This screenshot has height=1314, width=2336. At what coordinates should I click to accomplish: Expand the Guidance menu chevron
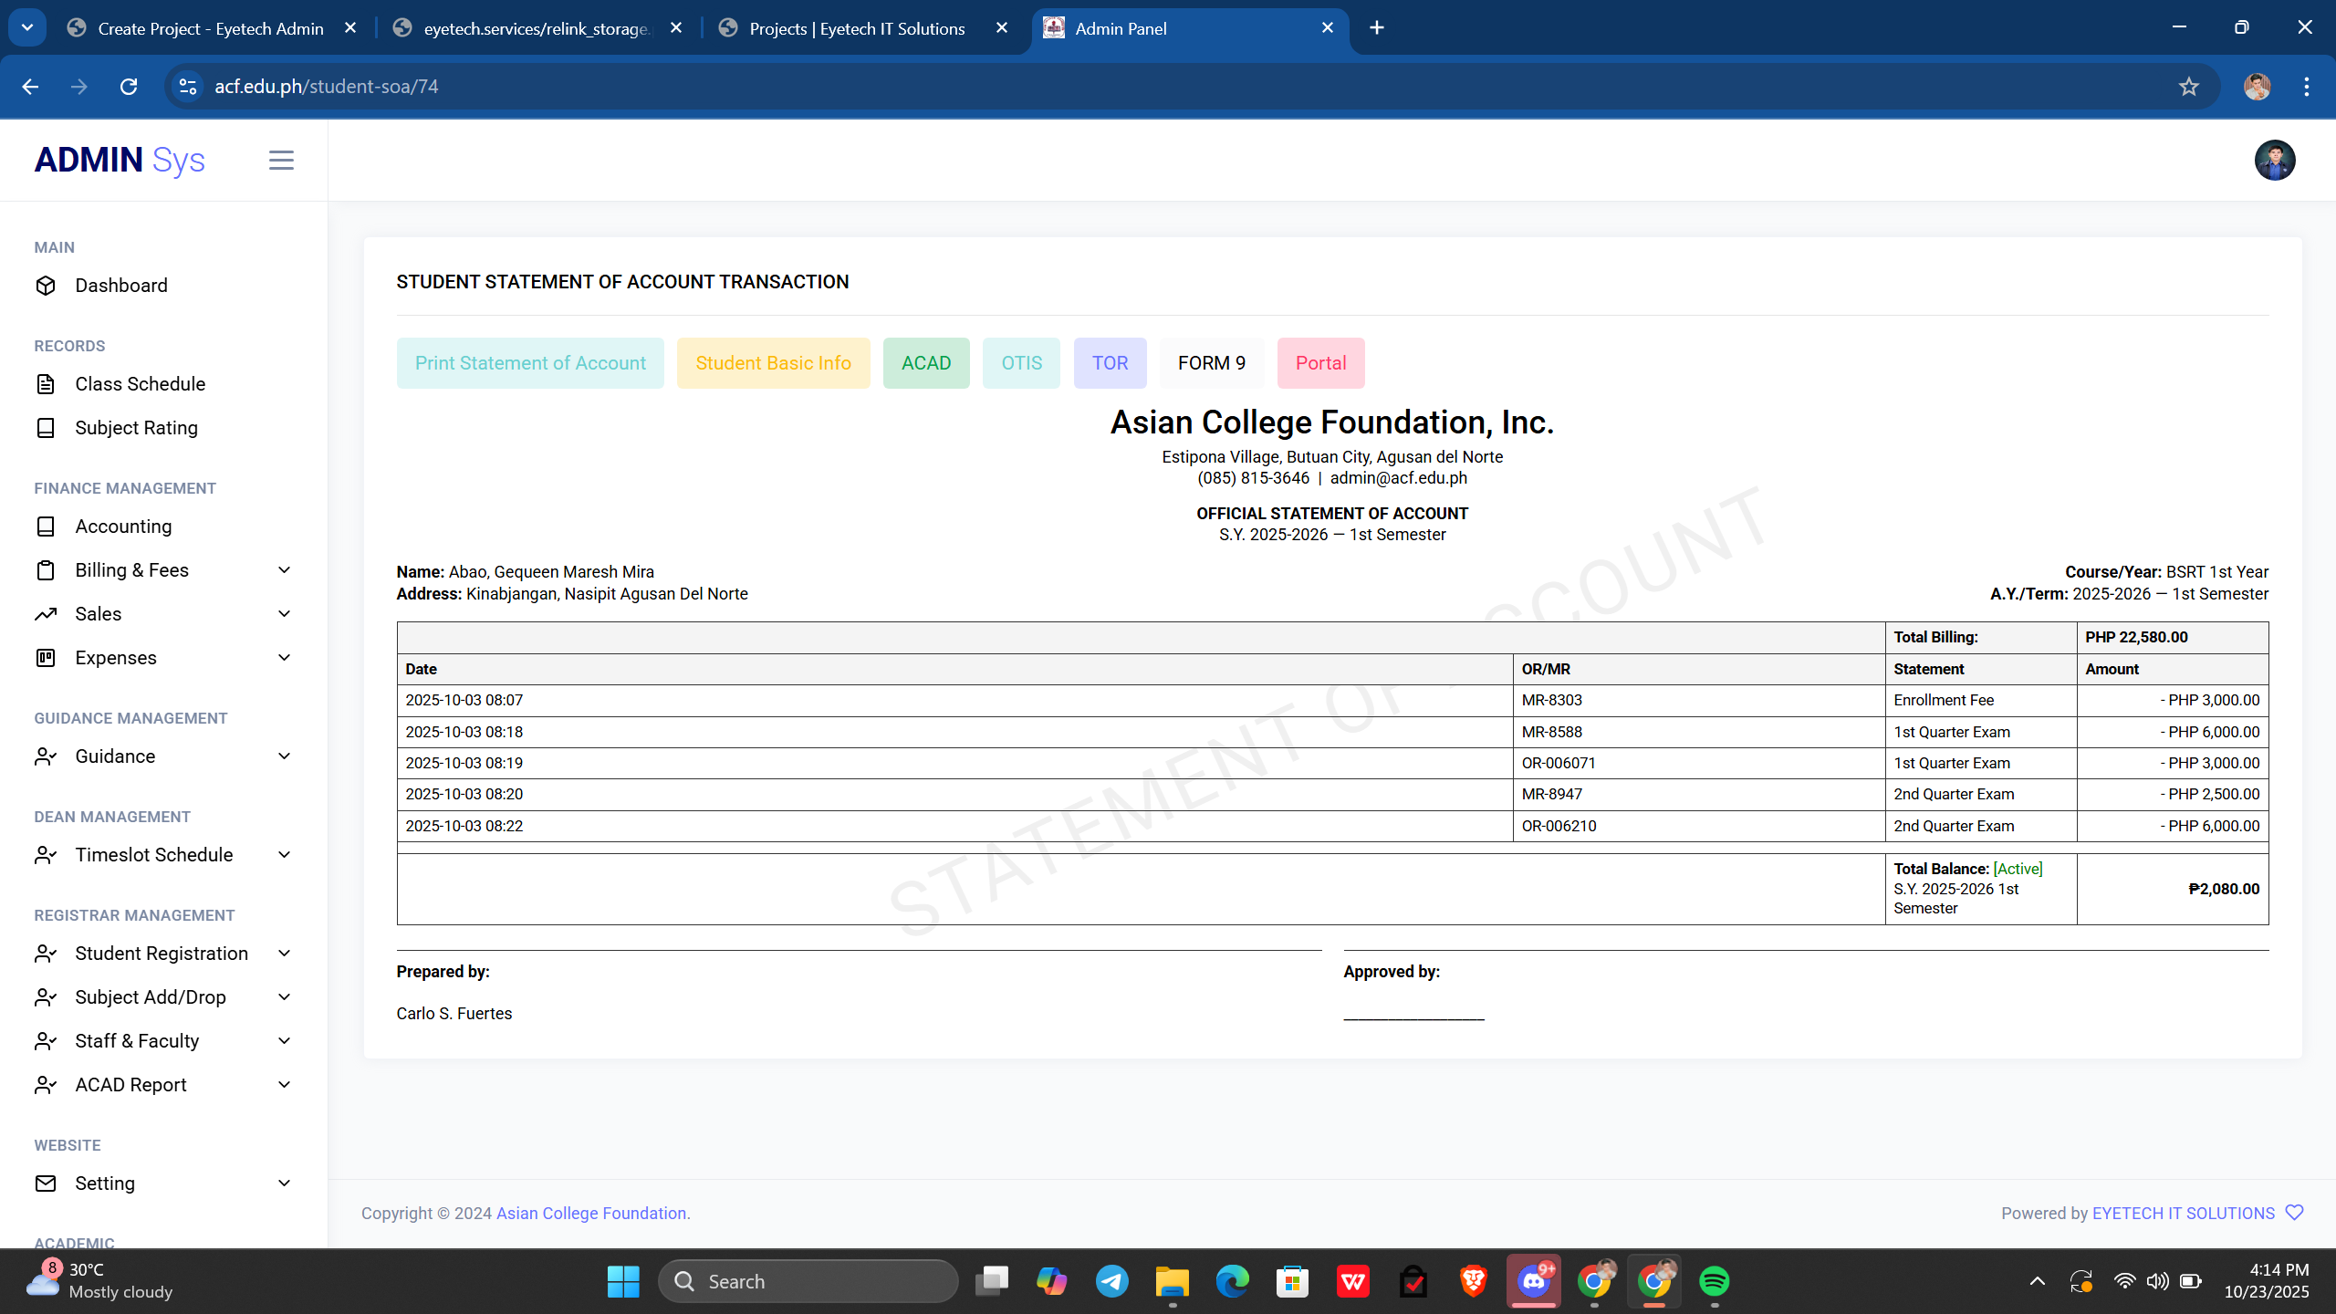[284, 756]
